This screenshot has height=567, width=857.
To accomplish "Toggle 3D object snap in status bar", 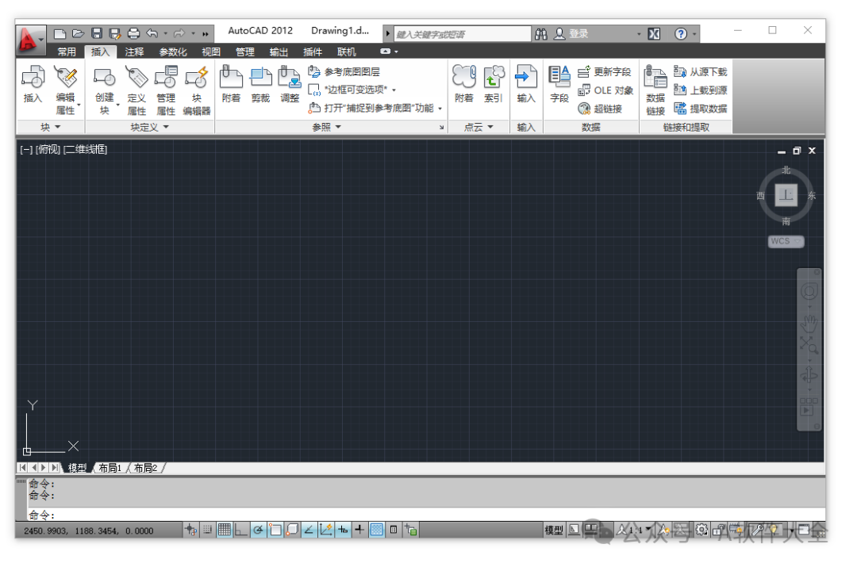I will [292, 529].
